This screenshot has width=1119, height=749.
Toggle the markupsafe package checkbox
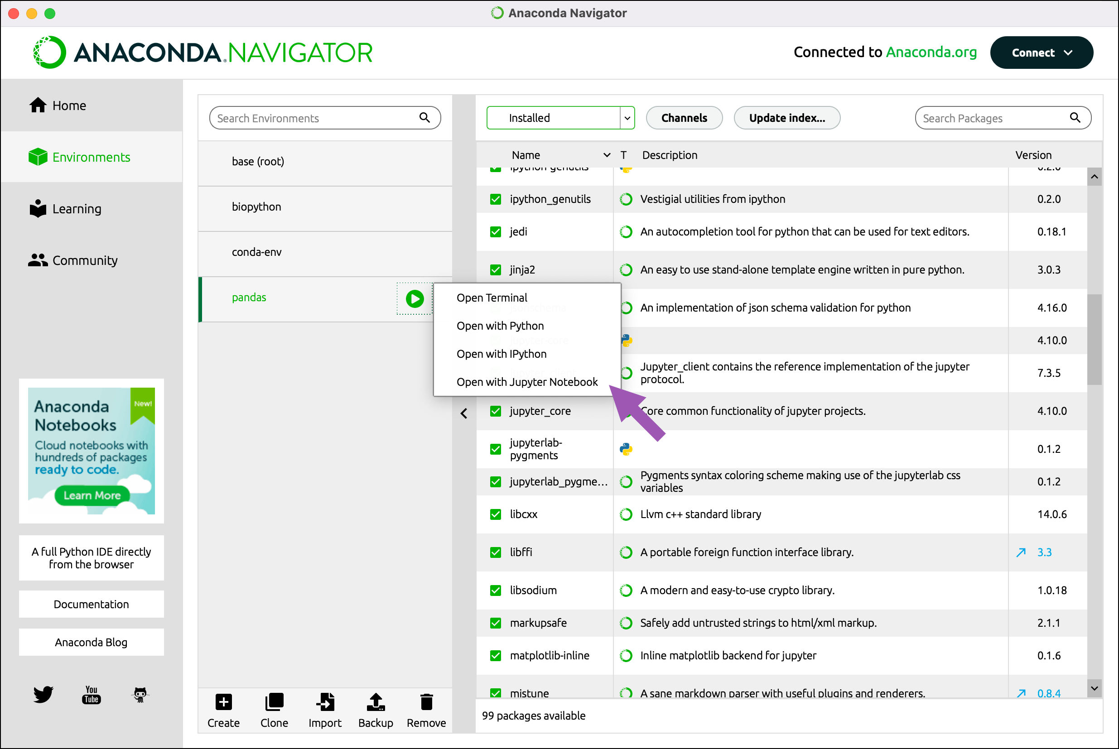click(x=496, y=623)
